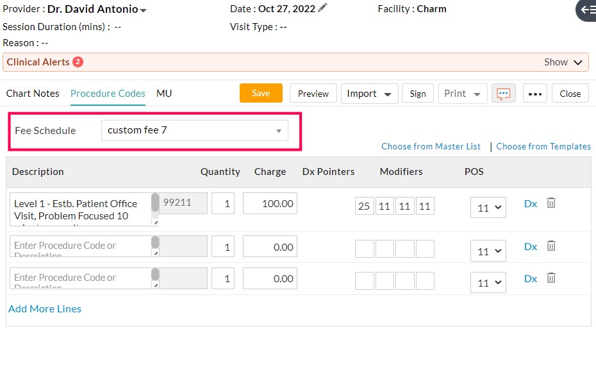Image resolution: width=596 pixels, height=379 pixels.
Task: Switch to the Chart Notes tab
Action: [32, 93]
